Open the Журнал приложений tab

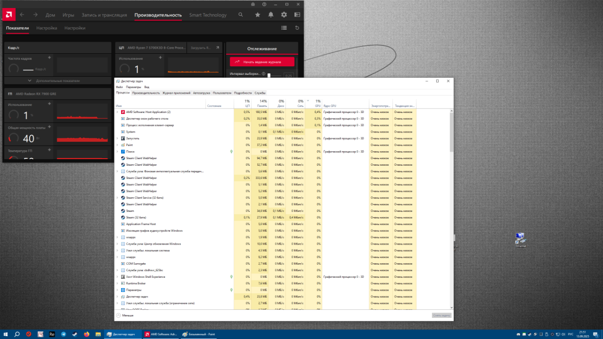pyautogui.click(x=176, y=93)
